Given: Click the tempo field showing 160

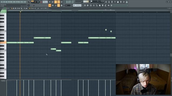Looking at the screenshot, I should (x=45, y=2).
